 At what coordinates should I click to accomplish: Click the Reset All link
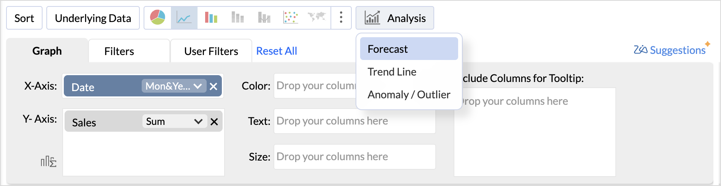277,51
